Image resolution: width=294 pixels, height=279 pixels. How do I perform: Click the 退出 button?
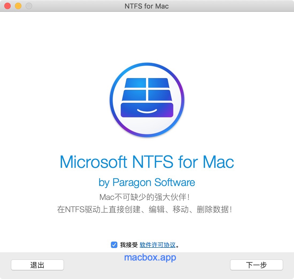(x=37, y=265)
